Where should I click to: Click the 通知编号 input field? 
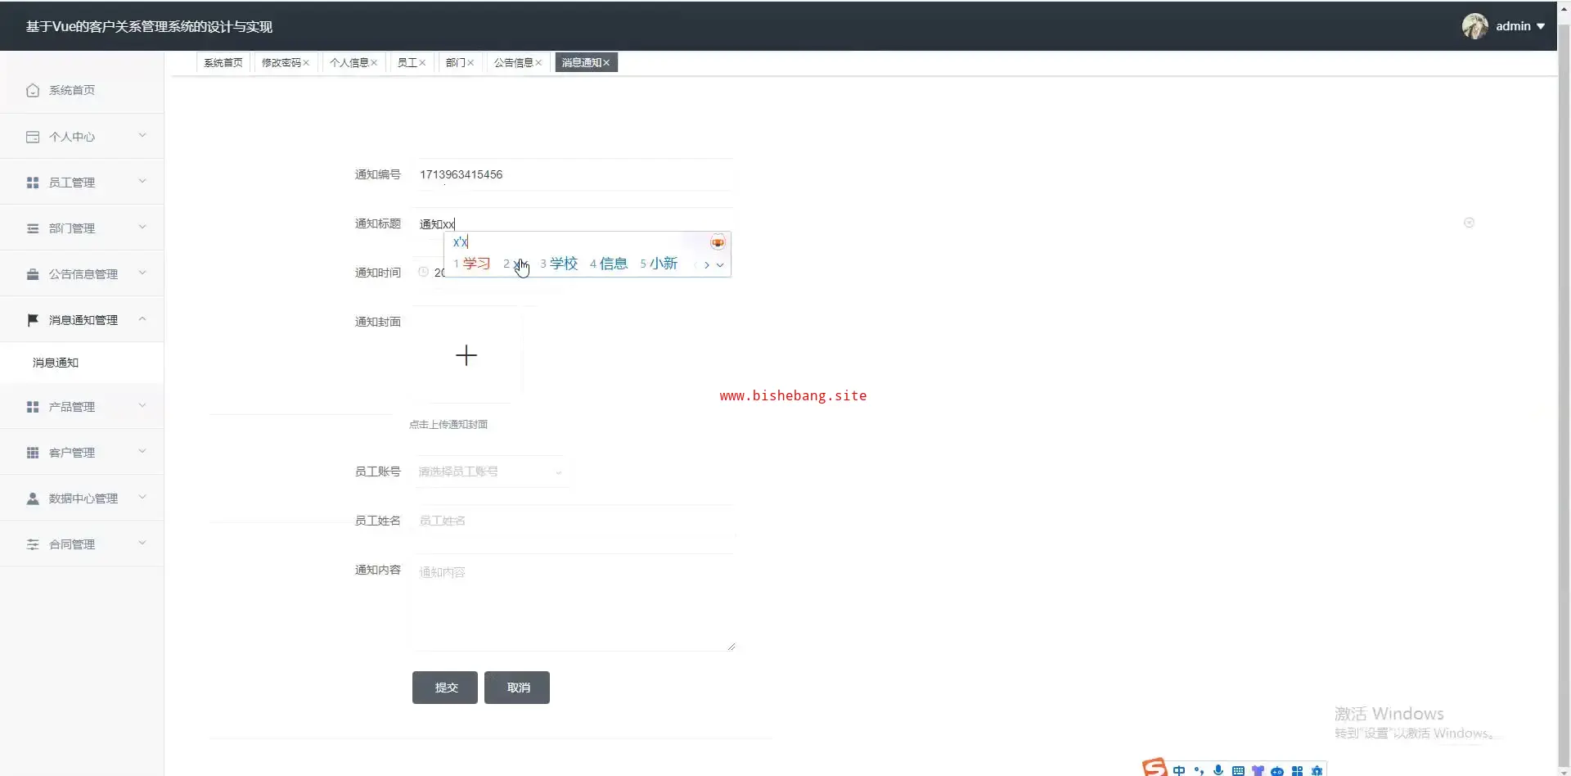573,174
